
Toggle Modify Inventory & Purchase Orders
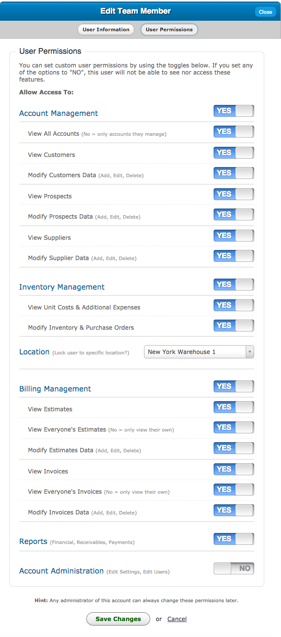tap(233, 326)
